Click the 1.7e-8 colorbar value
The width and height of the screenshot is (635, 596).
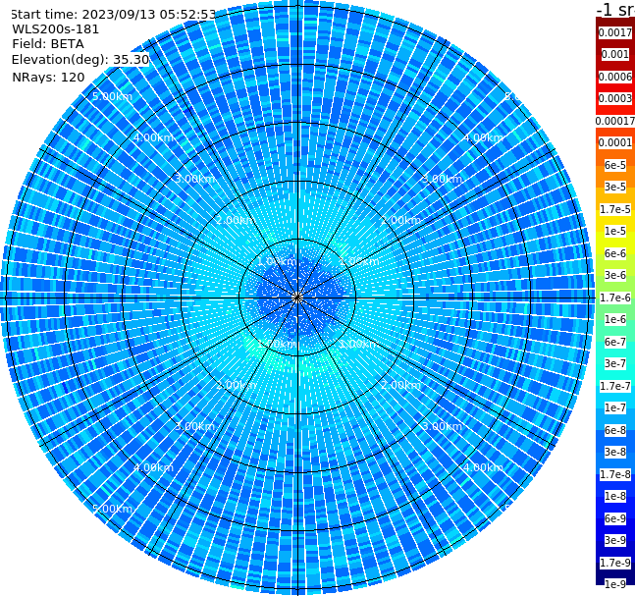(x=615, y=474)
